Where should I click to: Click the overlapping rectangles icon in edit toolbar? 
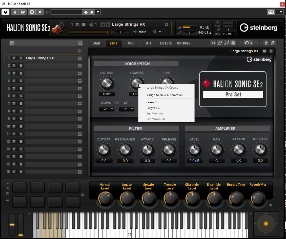pyautogui.click(x=220, y=43)
